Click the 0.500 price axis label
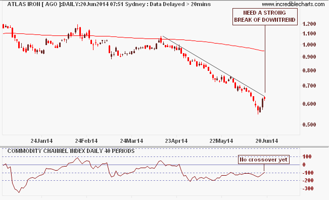329x200 pixels. coord(309,125)
